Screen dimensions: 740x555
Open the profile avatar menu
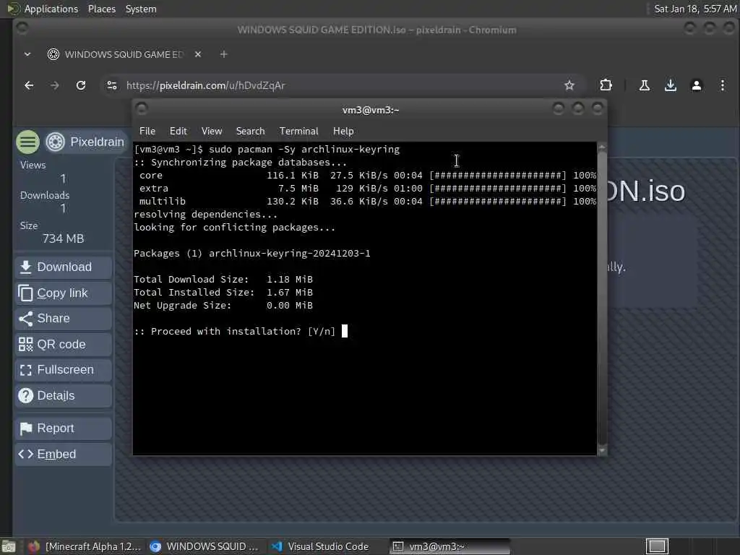coord(696,85)
